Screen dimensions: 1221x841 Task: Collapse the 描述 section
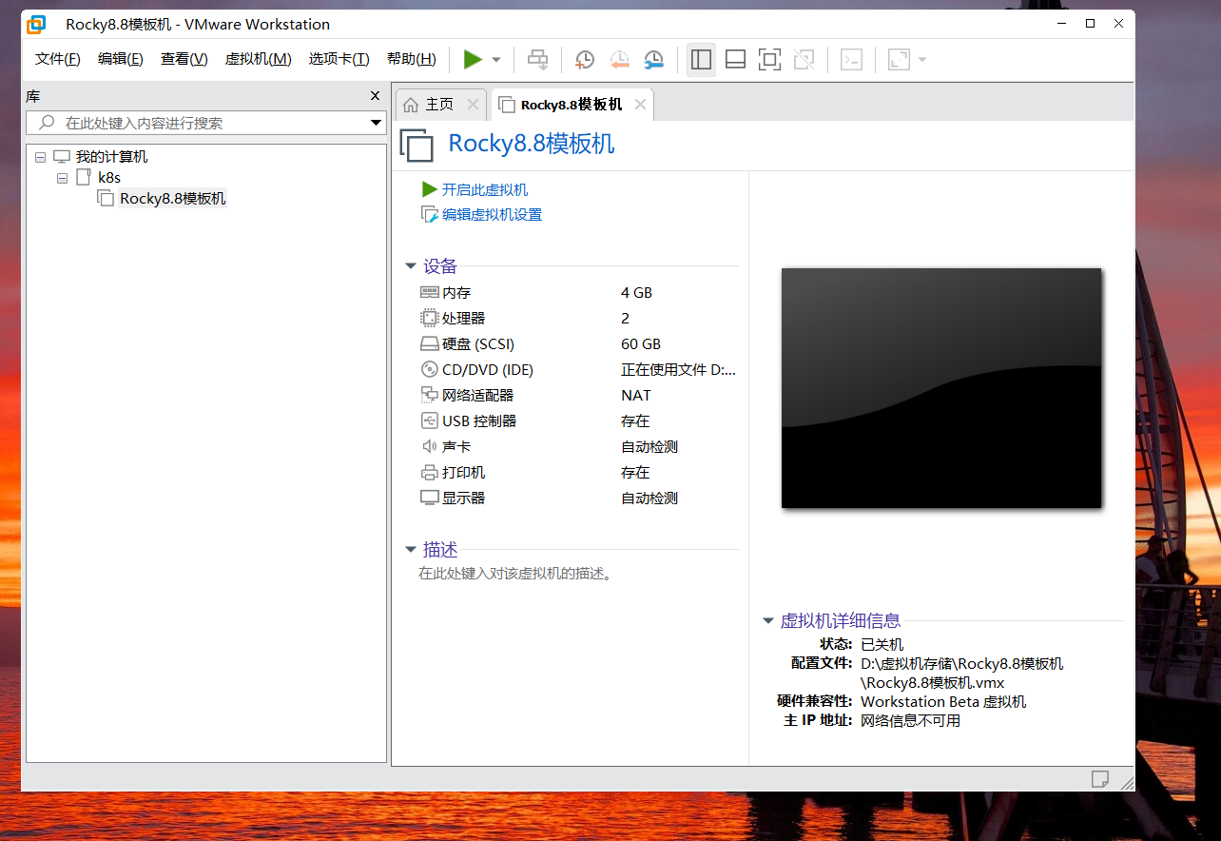tap(411, 550)
